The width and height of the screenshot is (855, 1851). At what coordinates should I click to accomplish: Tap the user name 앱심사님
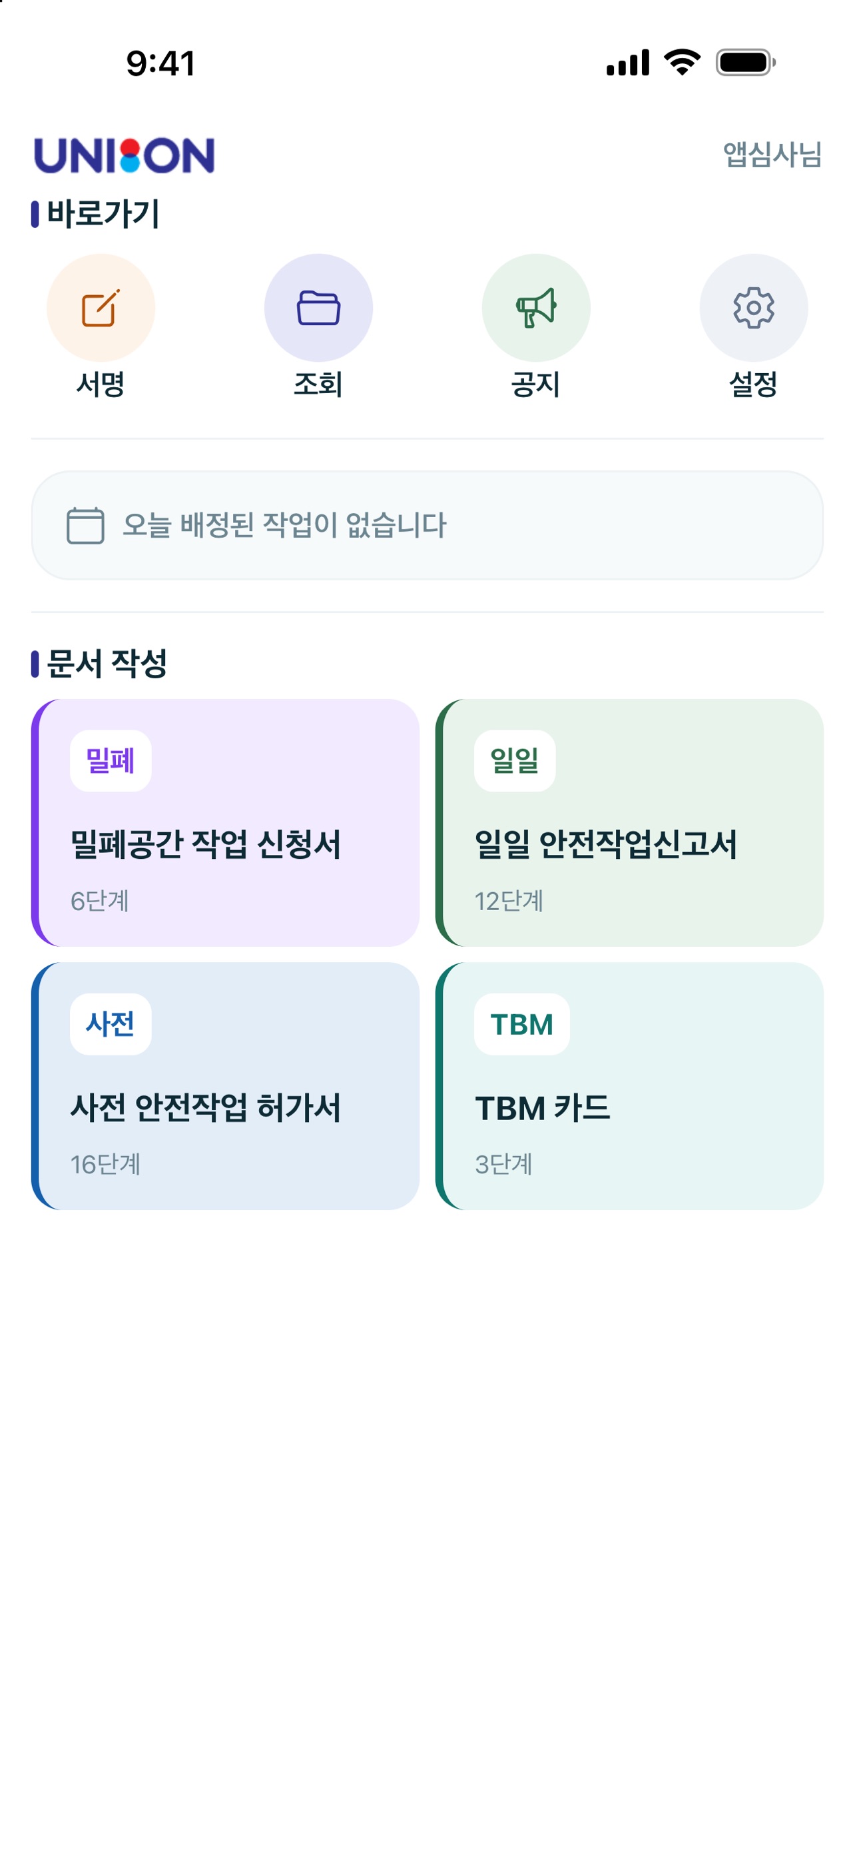click(x=772, y=155)
